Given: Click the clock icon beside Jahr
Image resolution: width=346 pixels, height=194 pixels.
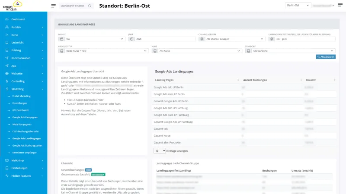Looking at the screenshot, I should [132, 39].
